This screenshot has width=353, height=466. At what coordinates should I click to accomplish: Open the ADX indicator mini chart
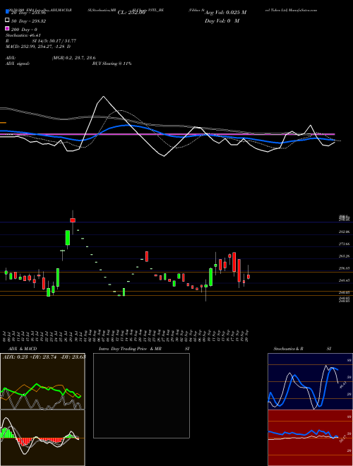tap(42, 381)
